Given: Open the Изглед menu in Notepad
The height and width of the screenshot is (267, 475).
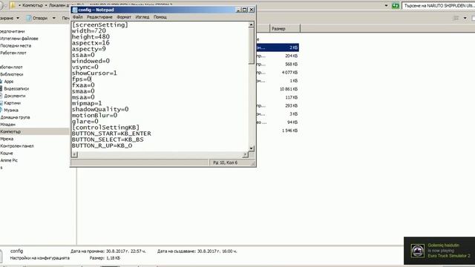Looking at the screenshot, I should tap(142, 17).
